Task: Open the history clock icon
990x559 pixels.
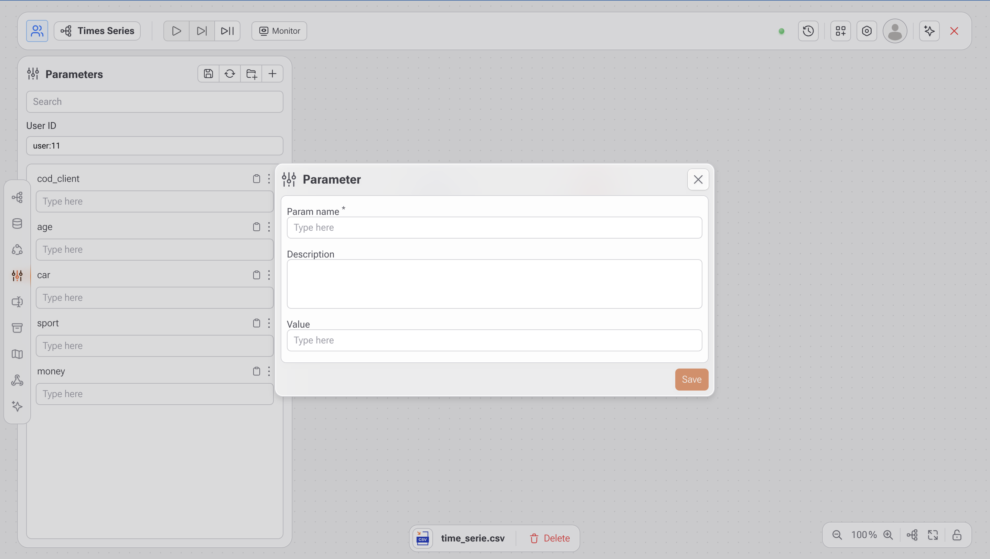Action: click(808, 31)
